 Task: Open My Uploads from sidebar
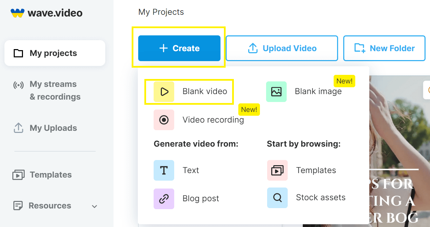point(53,128)
